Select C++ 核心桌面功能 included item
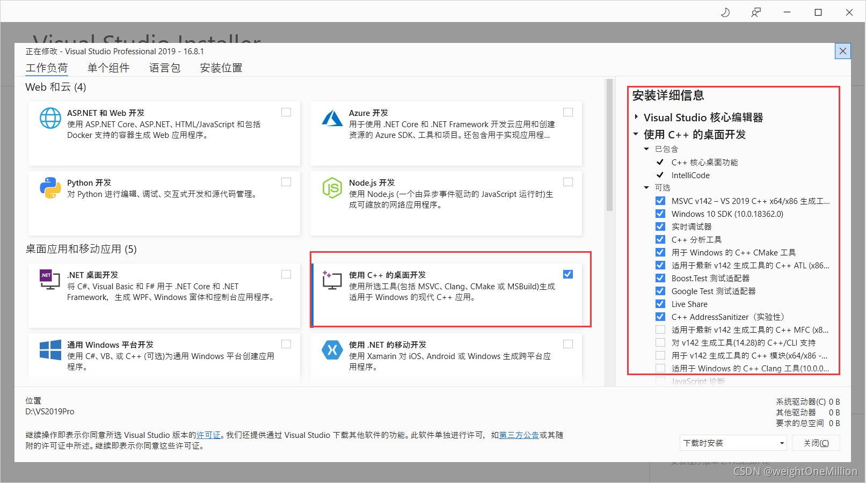This screenshot has width=866, height=483. tap(704, 162)
